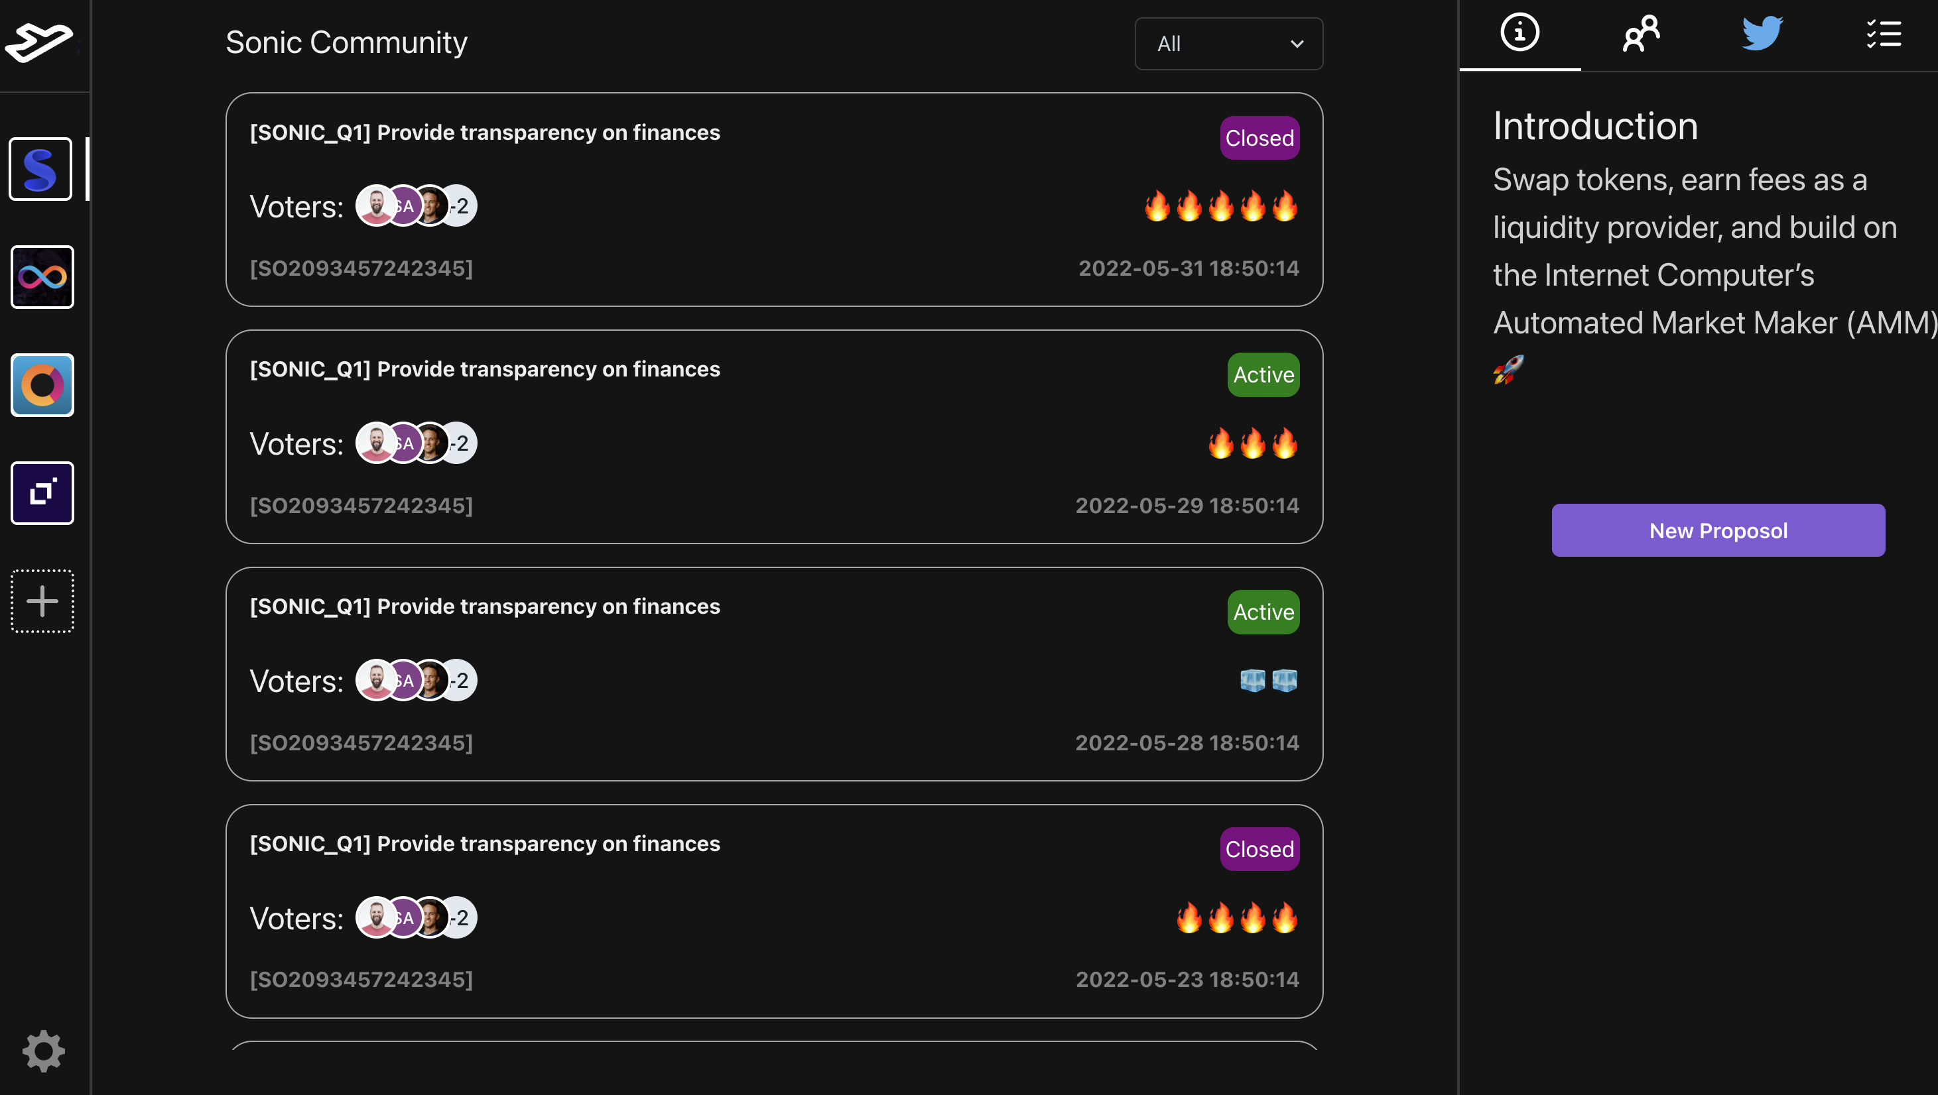The image size is (1938, 1095).
Task: Click the dashed plus add-community button
Action: click(x=42, y=601)
